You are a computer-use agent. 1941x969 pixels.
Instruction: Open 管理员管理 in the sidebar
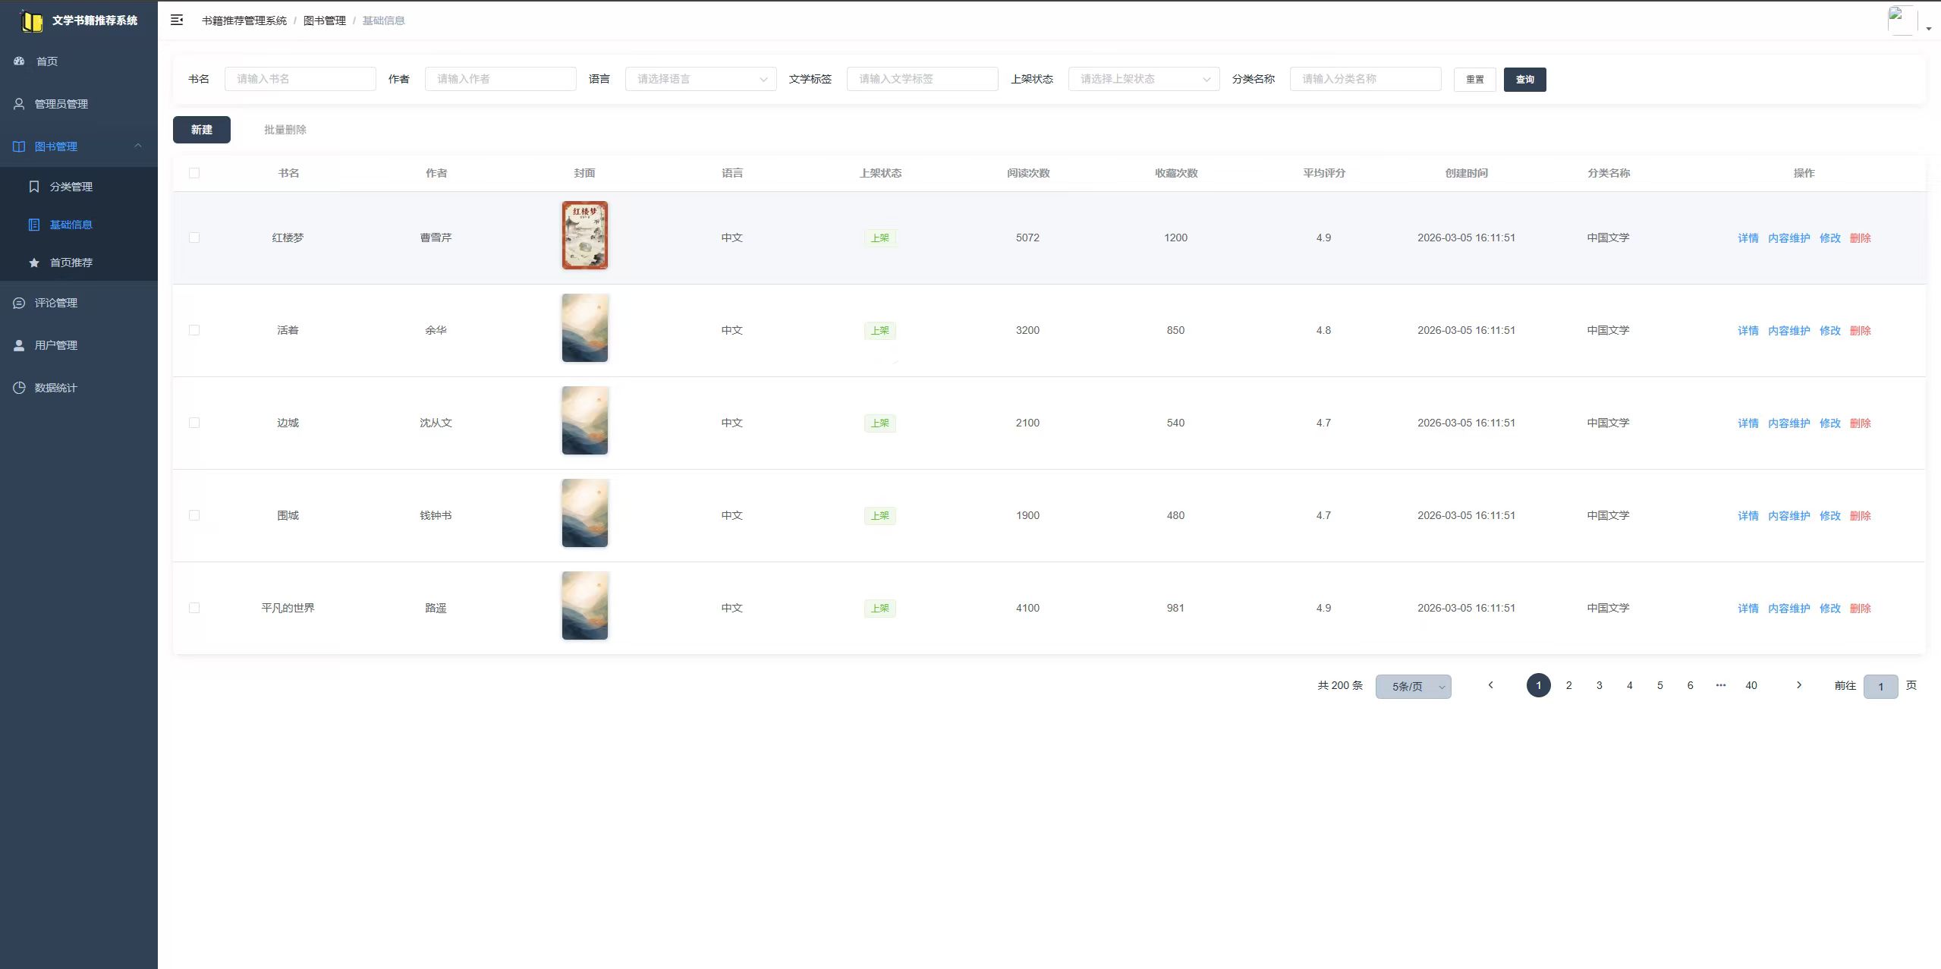(79, 104)
